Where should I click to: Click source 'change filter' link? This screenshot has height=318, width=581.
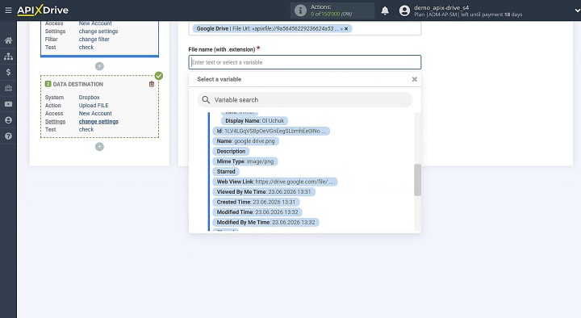click(x=94, y=40)
